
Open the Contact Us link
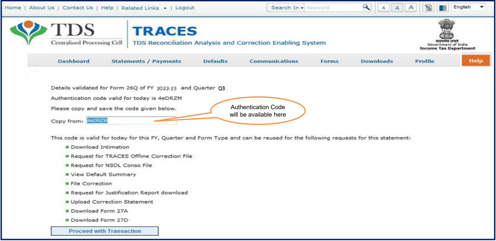(77, 8)
